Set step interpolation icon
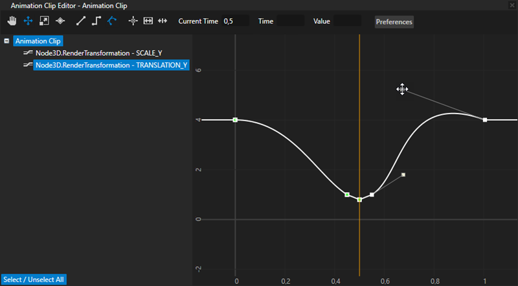The image size is (518, 286). pyautogui.click(x=96, y=21)
